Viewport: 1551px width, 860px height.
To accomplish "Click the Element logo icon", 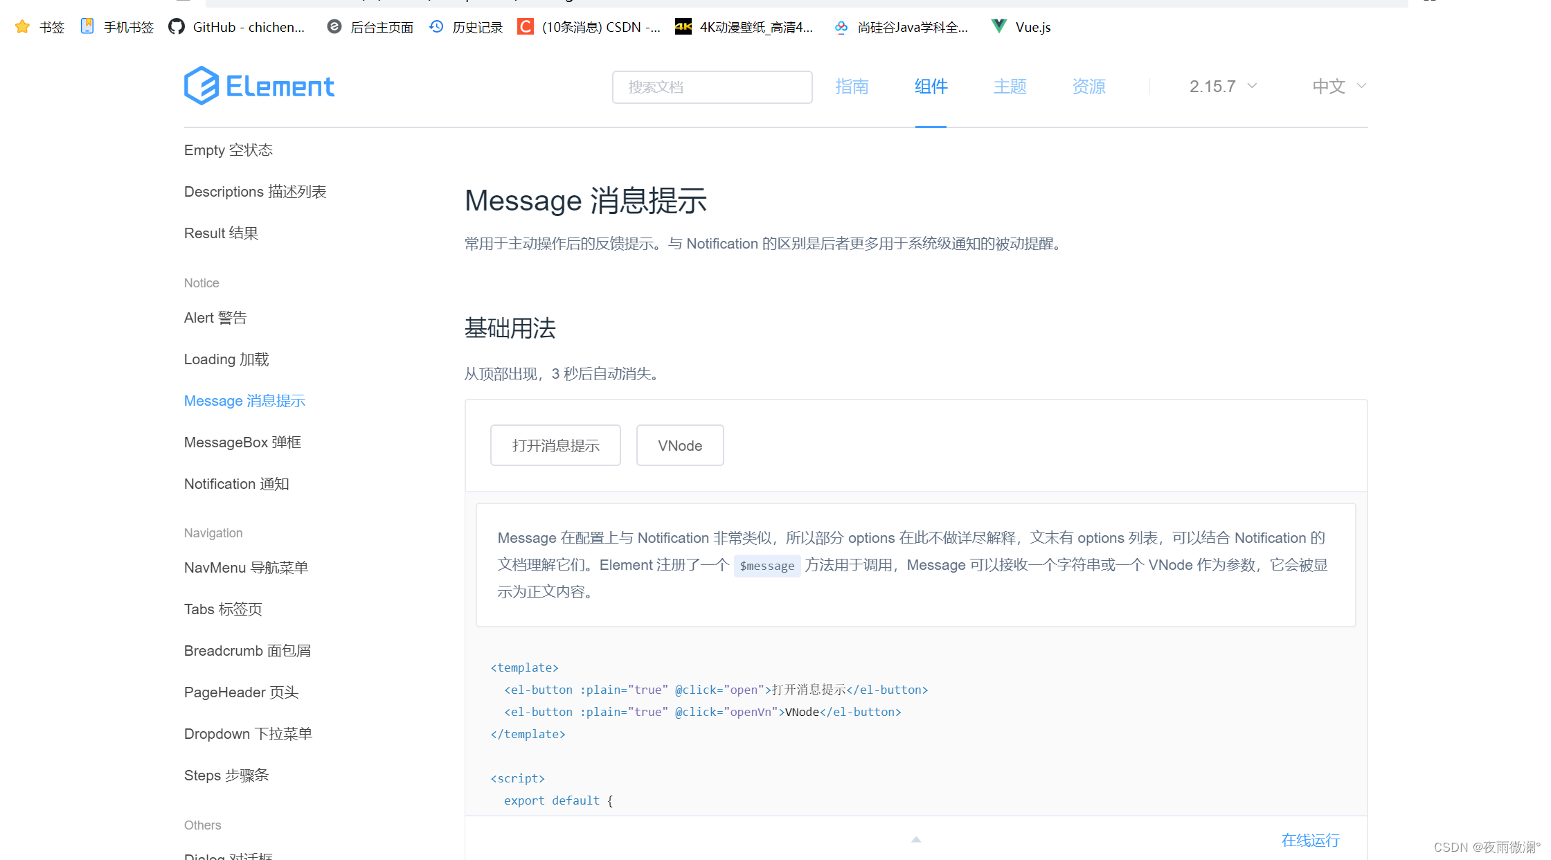I will 201,86.
